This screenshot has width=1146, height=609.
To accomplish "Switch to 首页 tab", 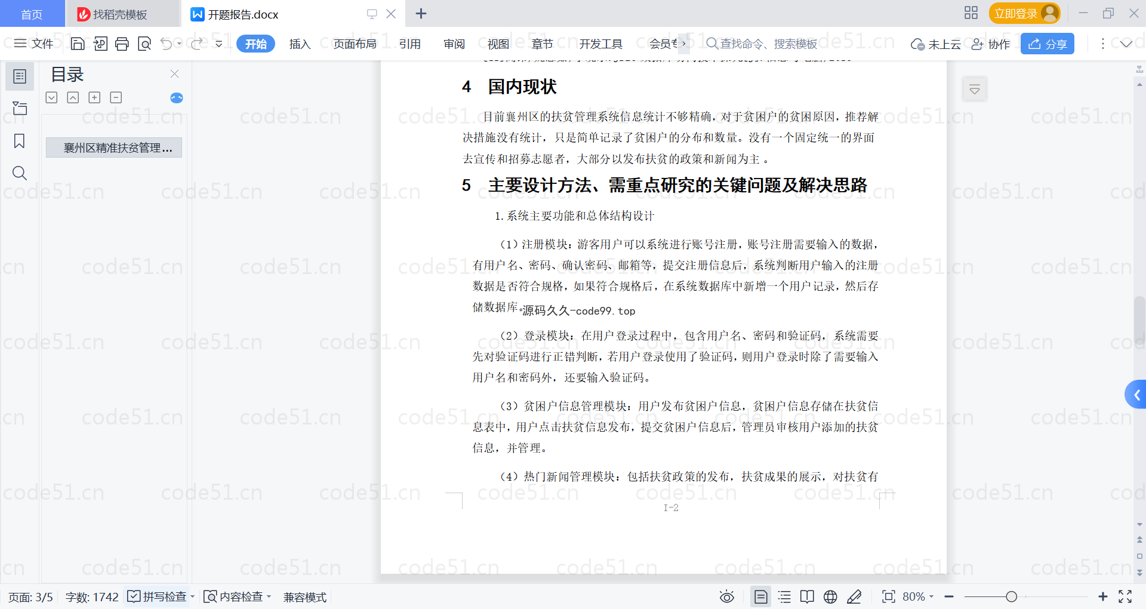I will pyautogui.click(x=32, y=14).
